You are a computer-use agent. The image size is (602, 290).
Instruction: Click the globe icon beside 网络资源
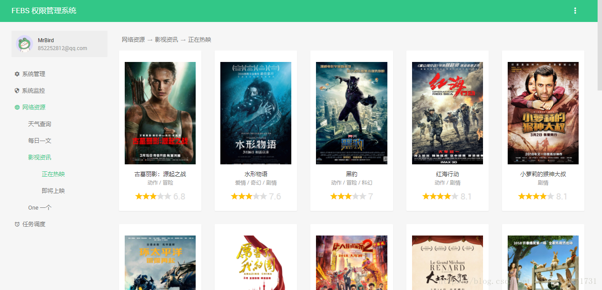tap(17, 107)
